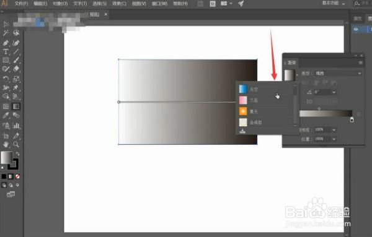The image size is (372, 237).
Task: Click the gradient Fill box in toolbar
Action: click(6, 157)
